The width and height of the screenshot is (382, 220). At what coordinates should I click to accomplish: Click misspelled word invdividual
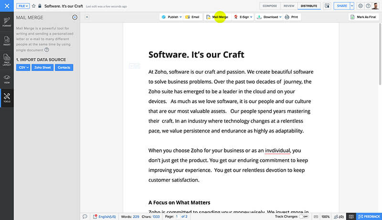tap(277, 151)
